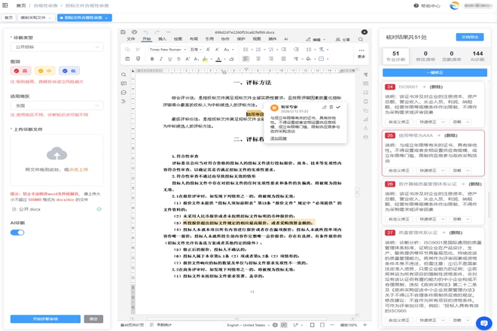Screen dimensions: 497x331
Task: Click the font color swatch
Action: point(218,59)
